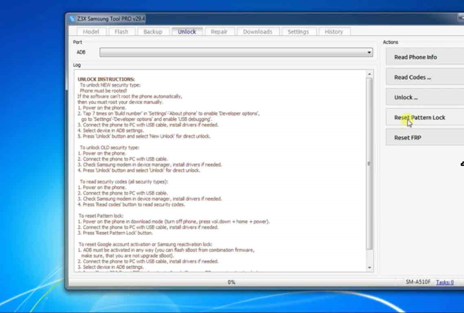Screen dimensions: 464x313
Task: Click the Reset Pattern Lock button
Action: pos(425,117)
